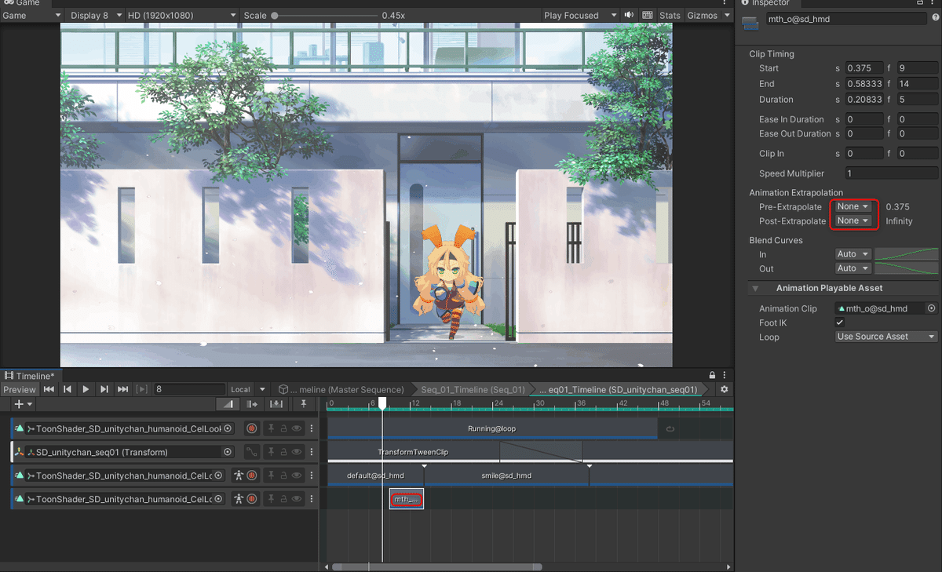Click the Gizmos button

click(x=703, y=15)
